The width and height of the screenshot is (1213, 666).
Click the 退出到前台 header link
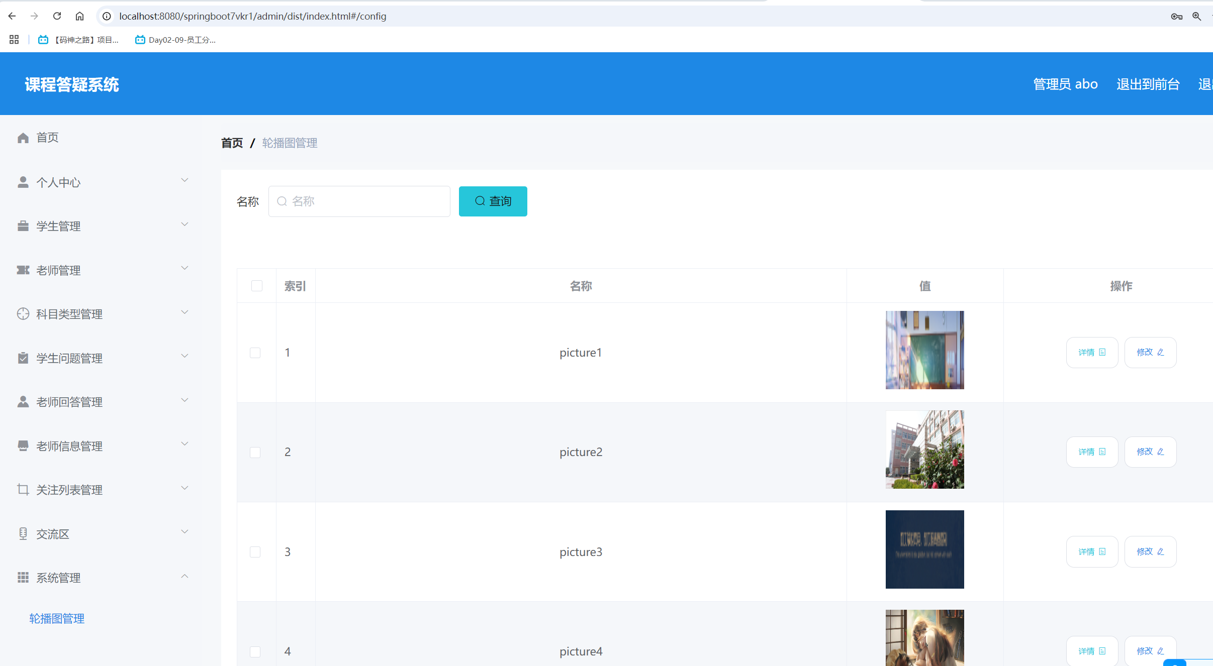[x=1148, y=84]
